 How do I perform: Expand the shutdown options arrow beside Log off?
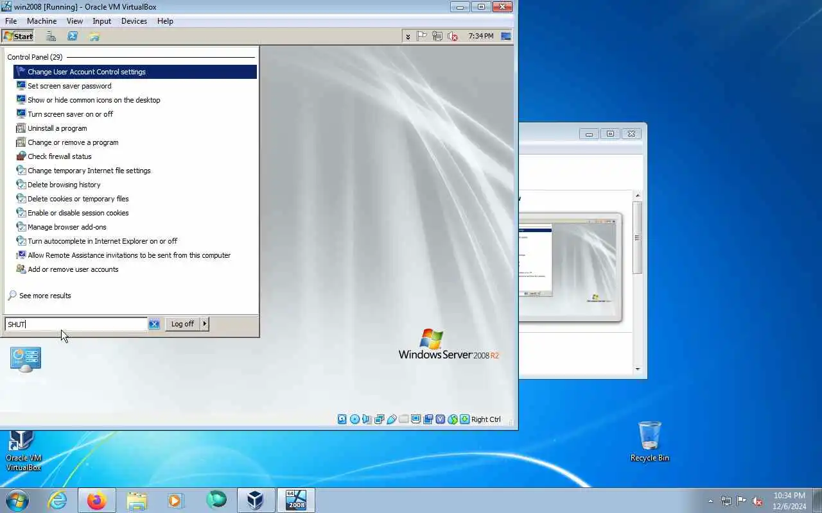[205, 324]
